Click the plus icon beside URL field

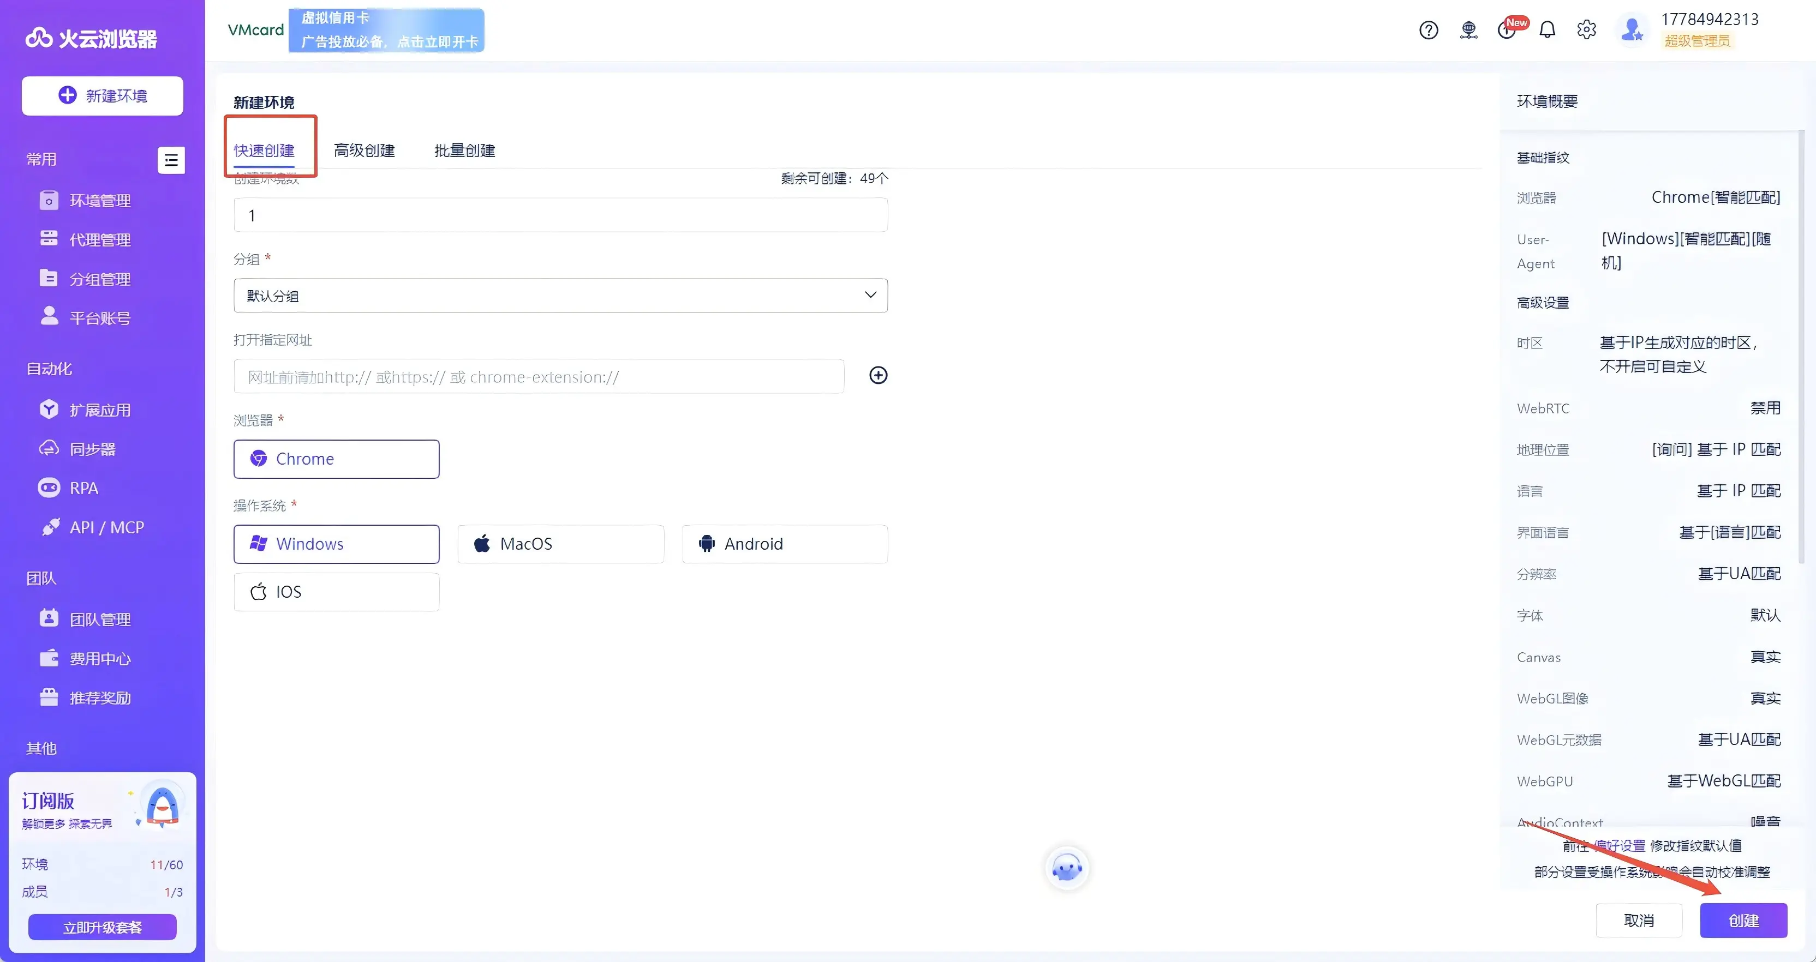(877, 375)
